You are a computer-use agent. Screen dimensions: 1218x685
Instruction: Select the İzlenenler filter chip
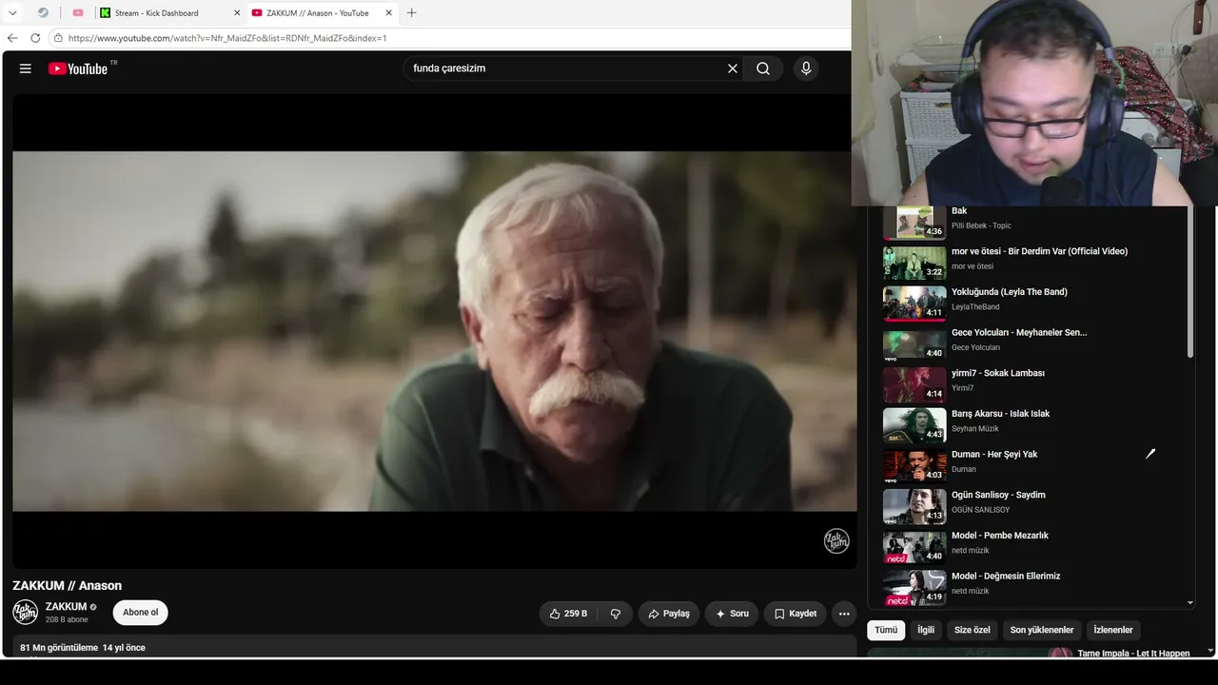[1113, 630]
